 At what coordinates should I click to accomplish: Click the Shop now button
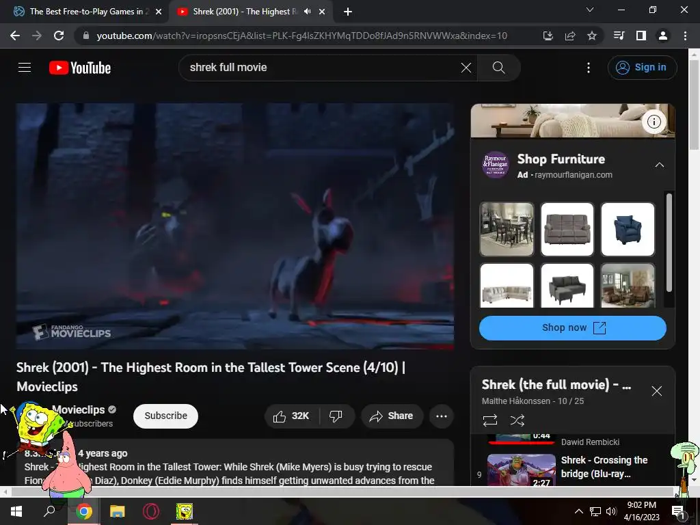573,328
